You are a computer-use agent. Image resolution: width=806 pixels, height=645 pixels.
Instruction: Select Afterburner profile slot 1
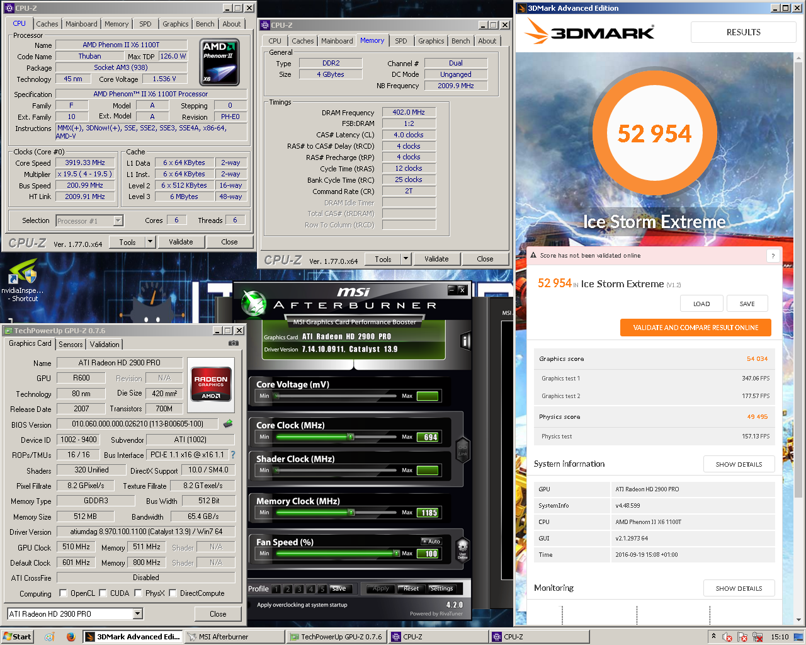click(x=276, y=589)
